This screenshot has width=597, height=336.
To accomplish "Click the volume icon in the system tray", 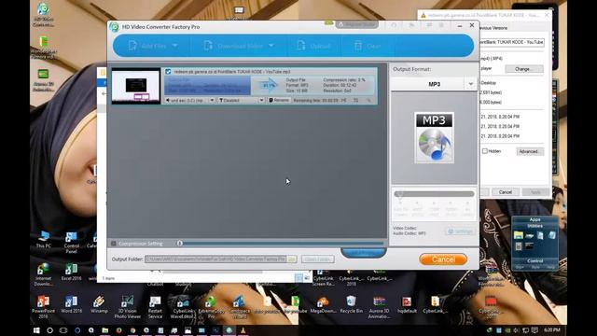I will (516, 330).
